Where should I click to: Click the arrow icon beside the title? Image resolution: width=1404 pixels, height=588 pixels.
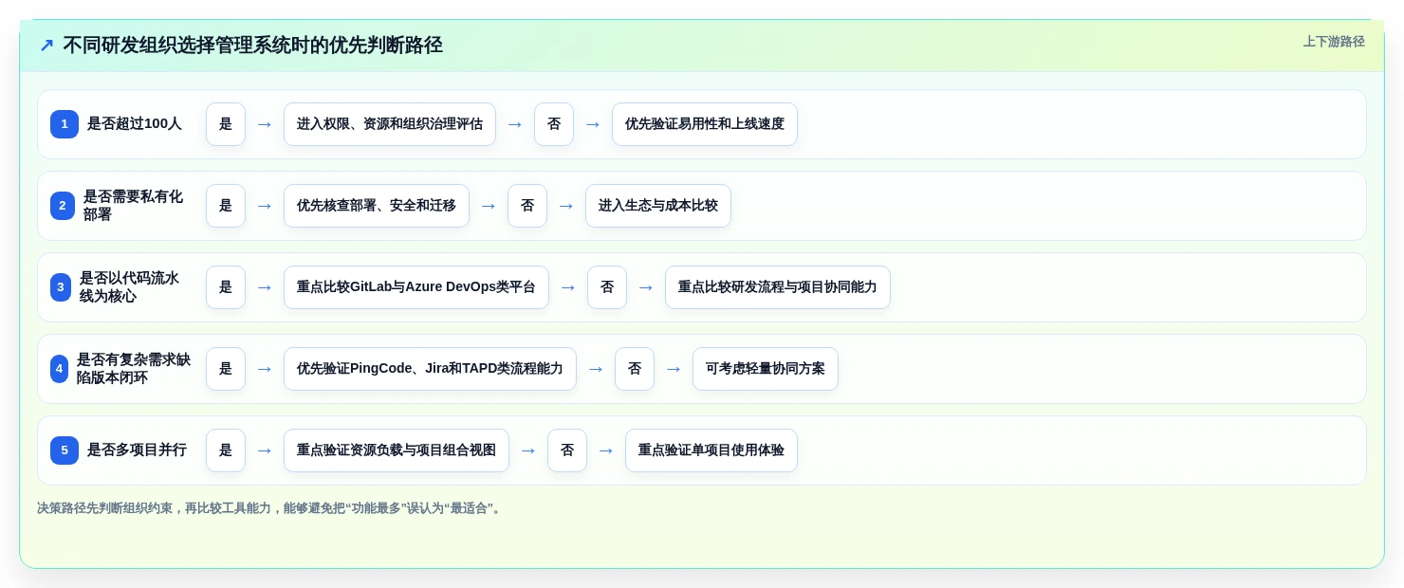pos(46,46)
